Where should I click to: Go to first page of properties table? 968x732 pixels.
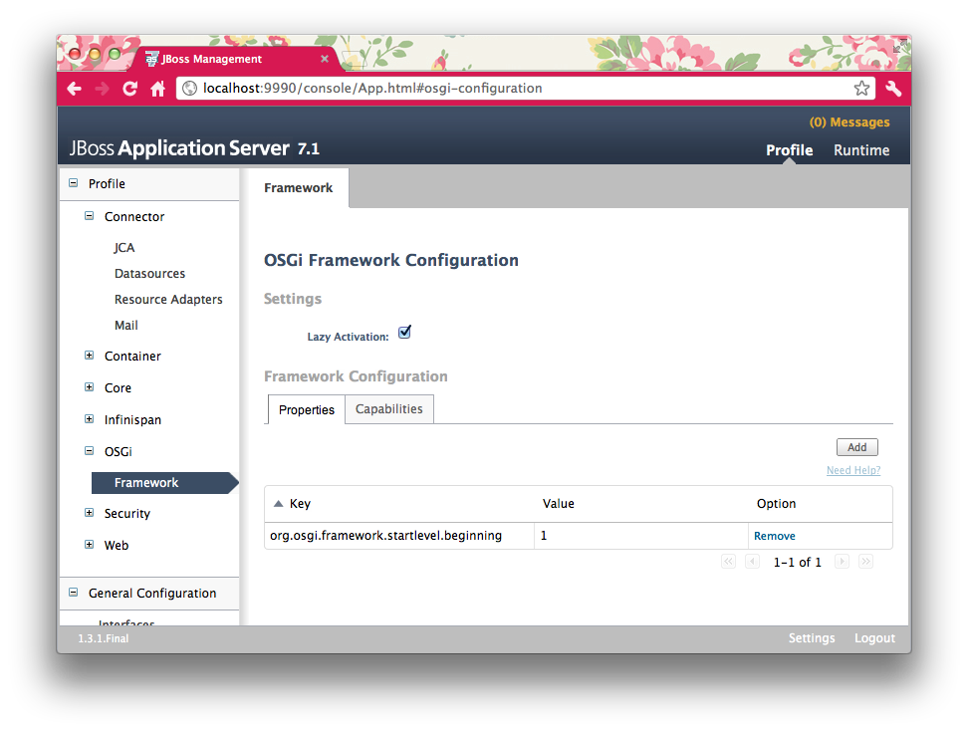coord(728,561)
